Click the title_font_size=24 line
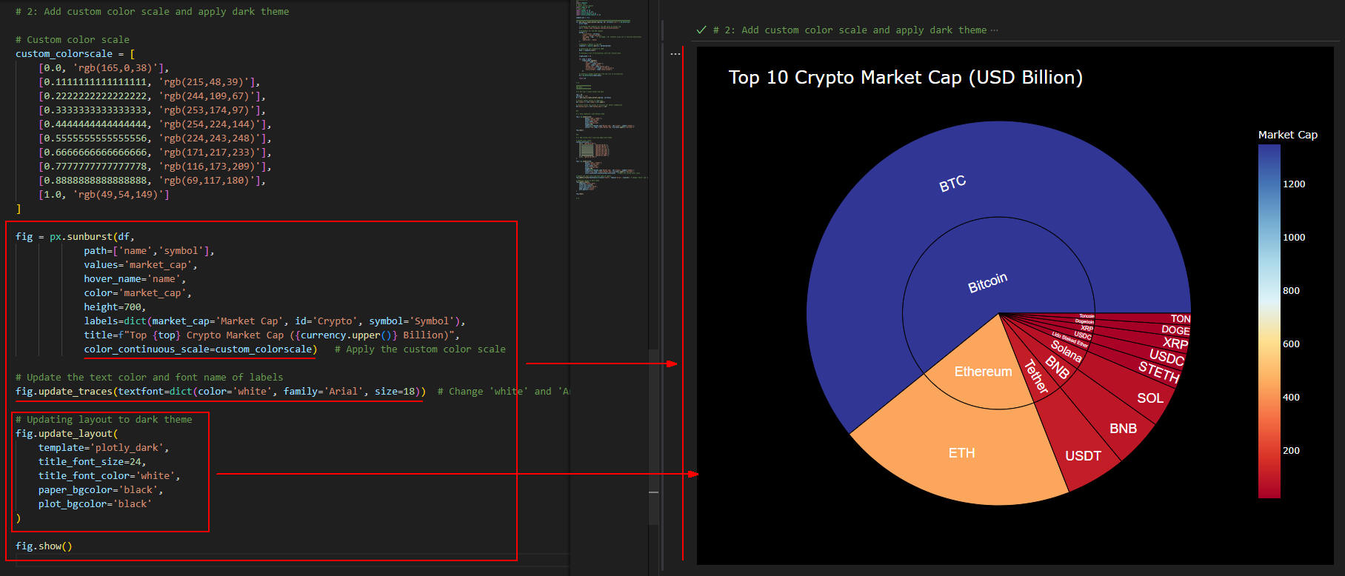 [92, 462]
